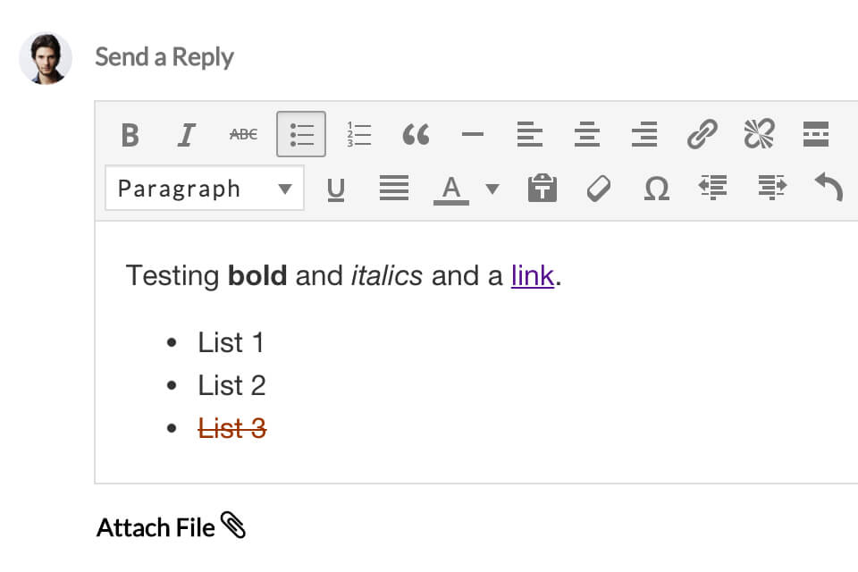Click the remove link icon
858x572 pixels.
coord(759,135)
